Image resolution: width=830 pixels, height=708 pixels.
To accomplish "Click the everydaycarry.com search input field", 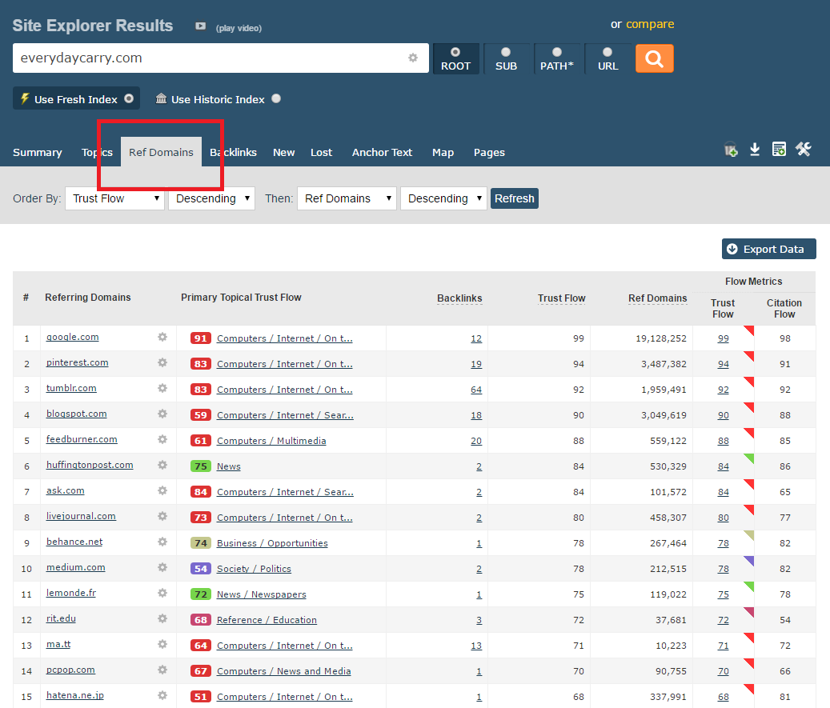I will [208, 58].
